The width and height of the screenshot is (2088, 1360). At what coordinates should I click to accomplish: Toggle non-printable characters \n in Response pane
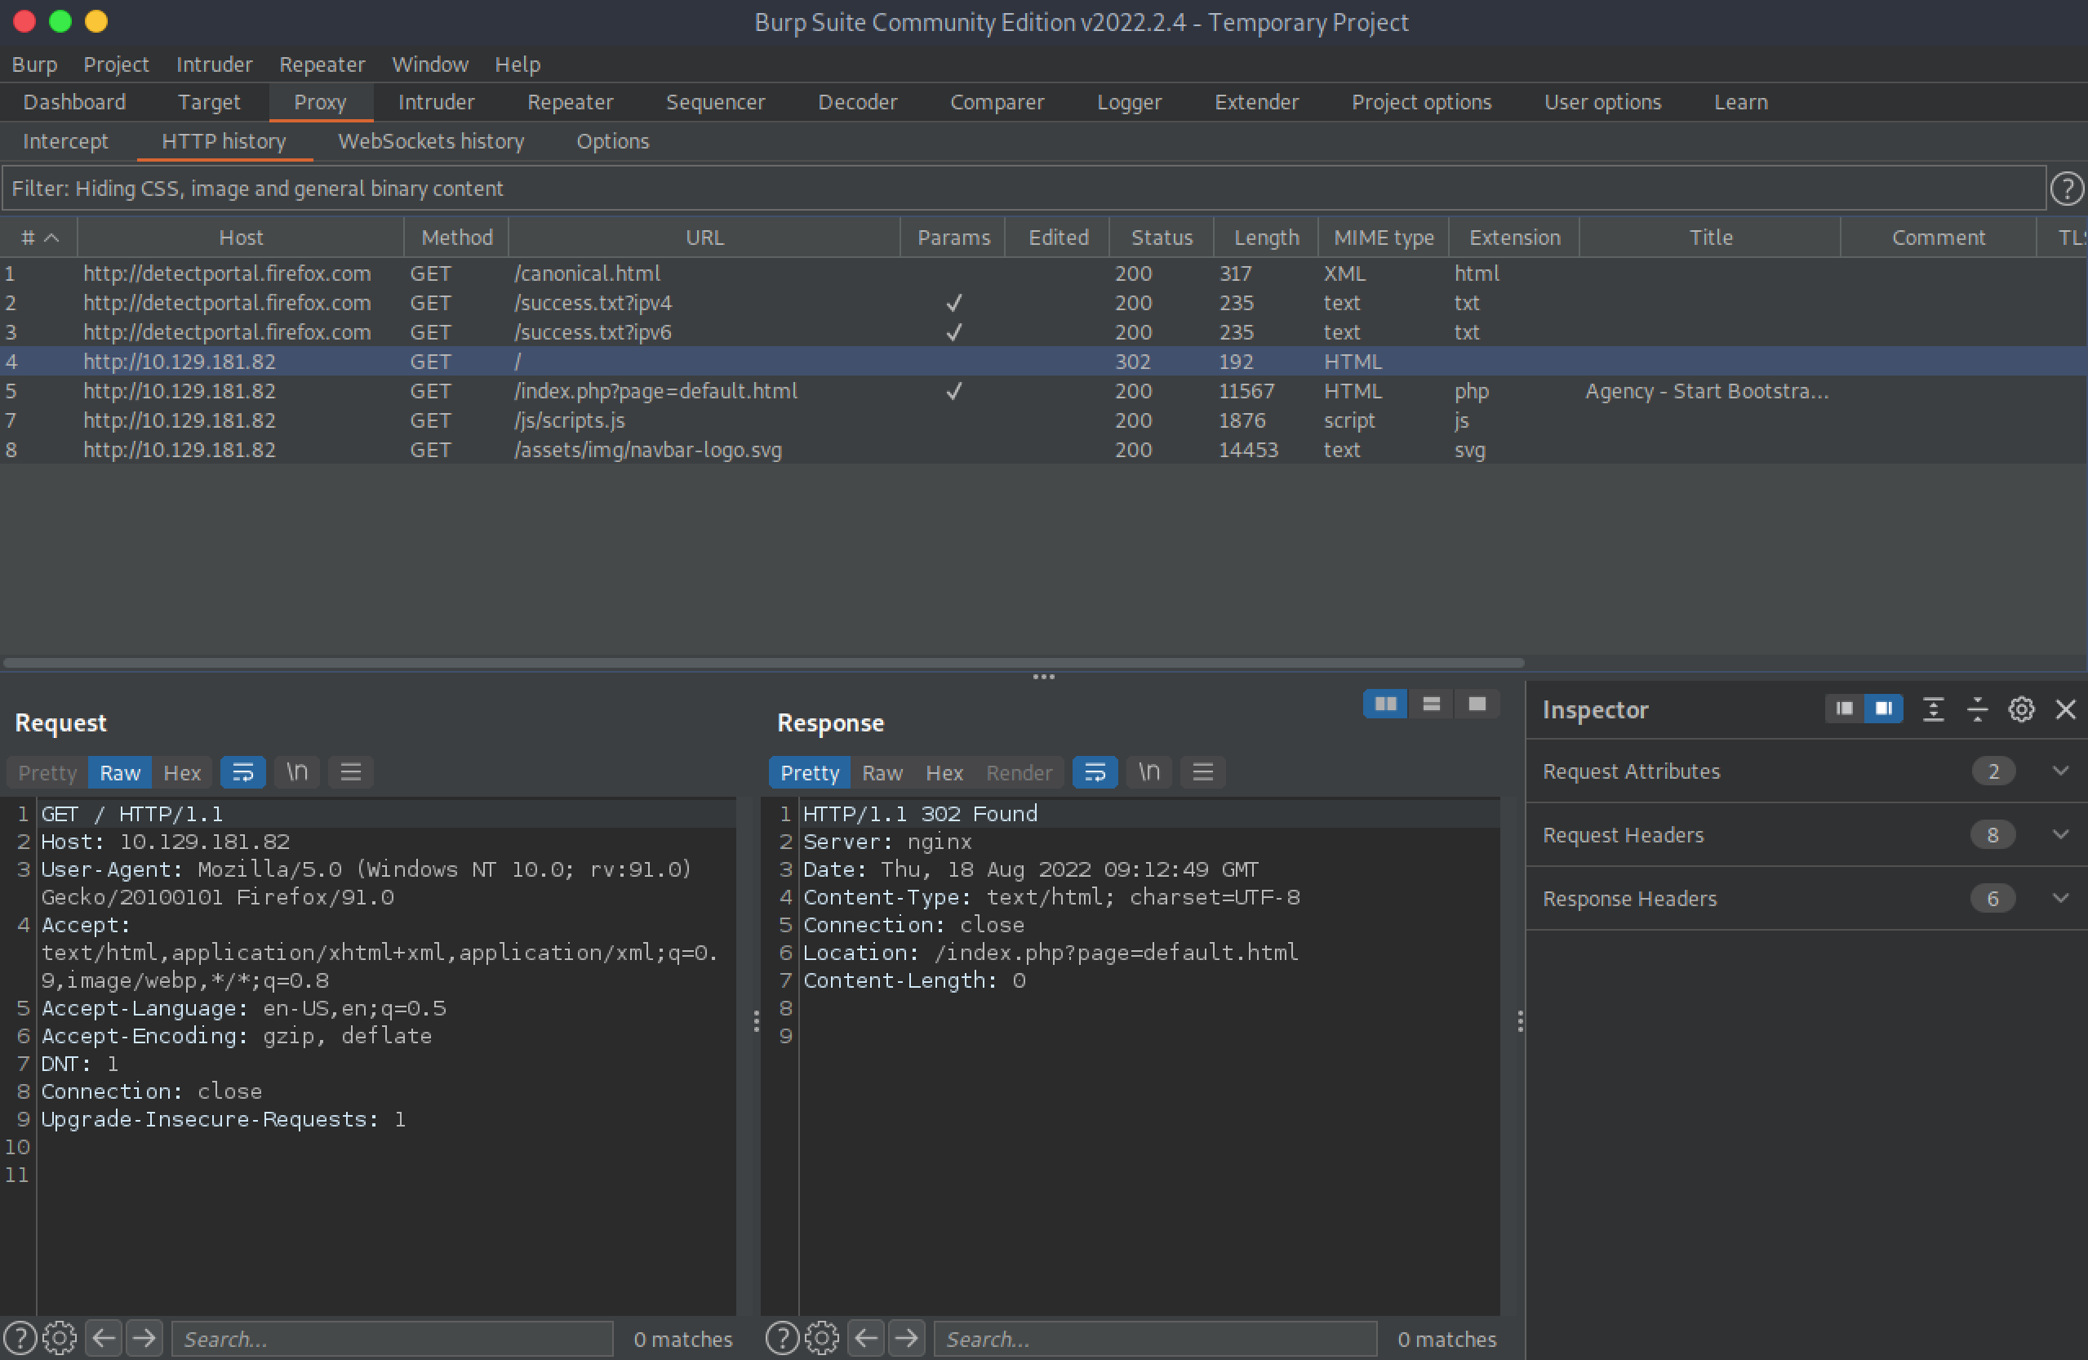click(x=1148, y=772)
